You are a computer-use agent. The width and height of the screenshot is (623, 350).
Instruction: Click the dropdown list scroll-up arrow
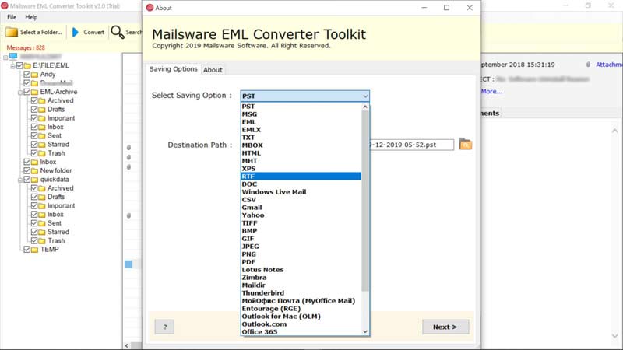[x=365, y=107]
